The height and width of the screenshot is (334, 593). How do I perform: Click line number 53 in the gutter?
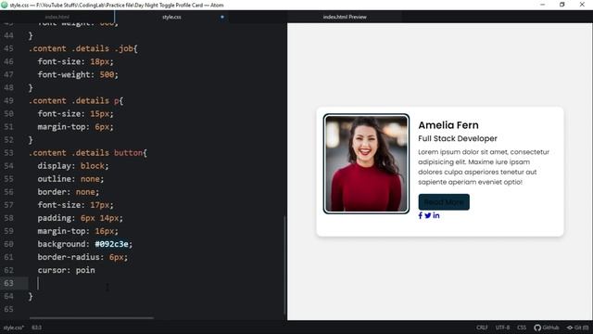(x=8, y=153)
